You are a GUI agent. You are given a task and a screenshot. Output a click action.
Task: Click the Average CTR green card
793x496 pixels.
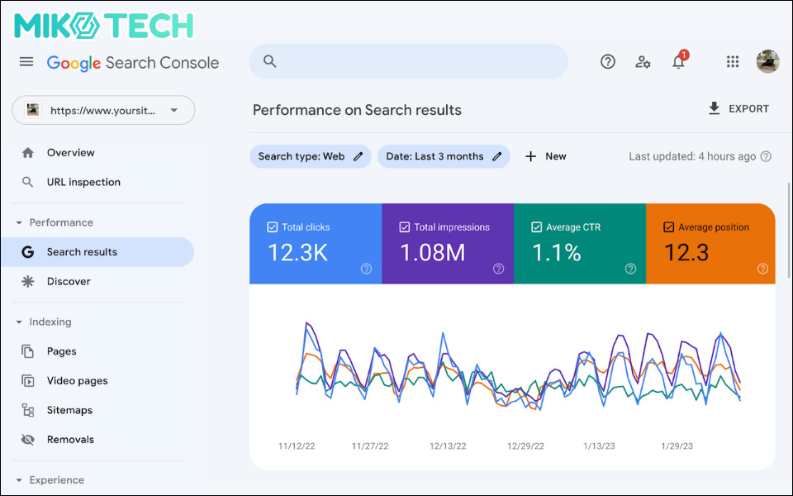coord(580,243)
